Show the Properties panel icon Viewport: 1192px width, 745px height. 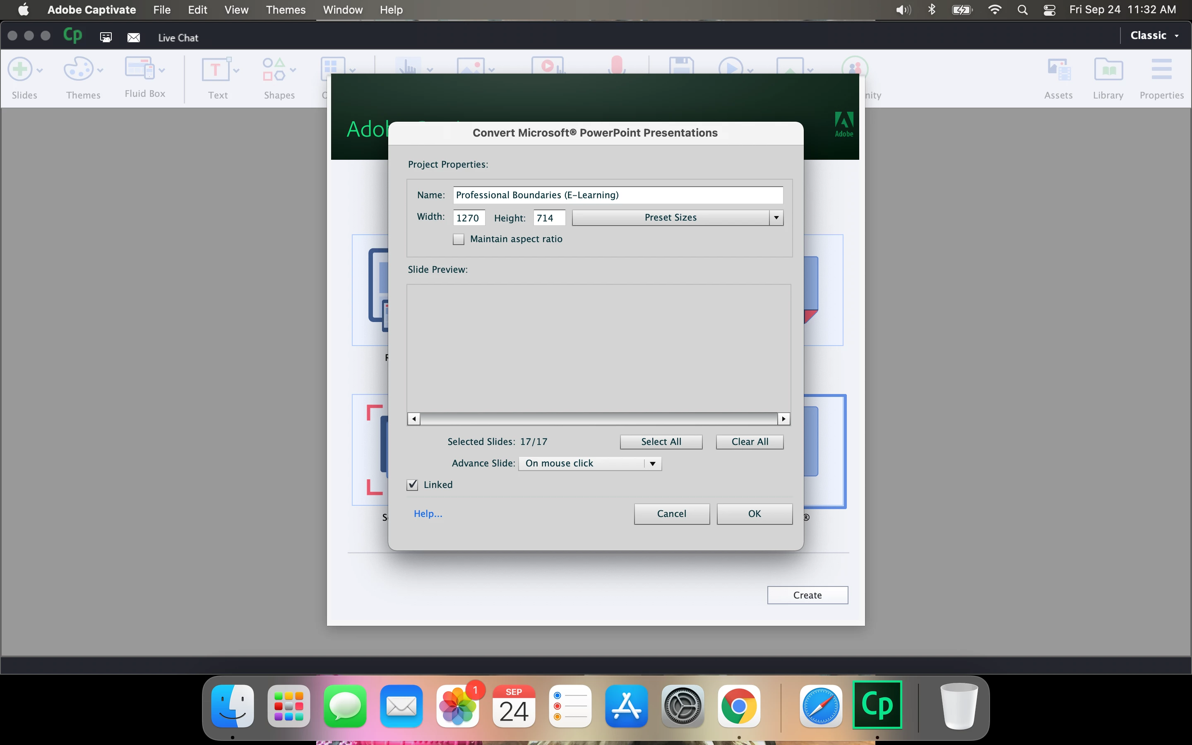tap(1161, 70)
